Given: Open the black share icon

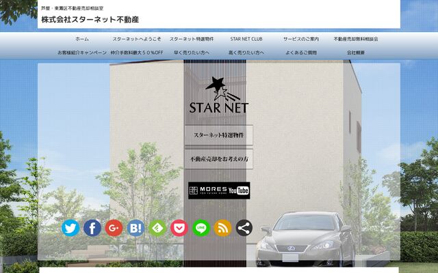Looking at the screenshot, I should tap(244, 228).
